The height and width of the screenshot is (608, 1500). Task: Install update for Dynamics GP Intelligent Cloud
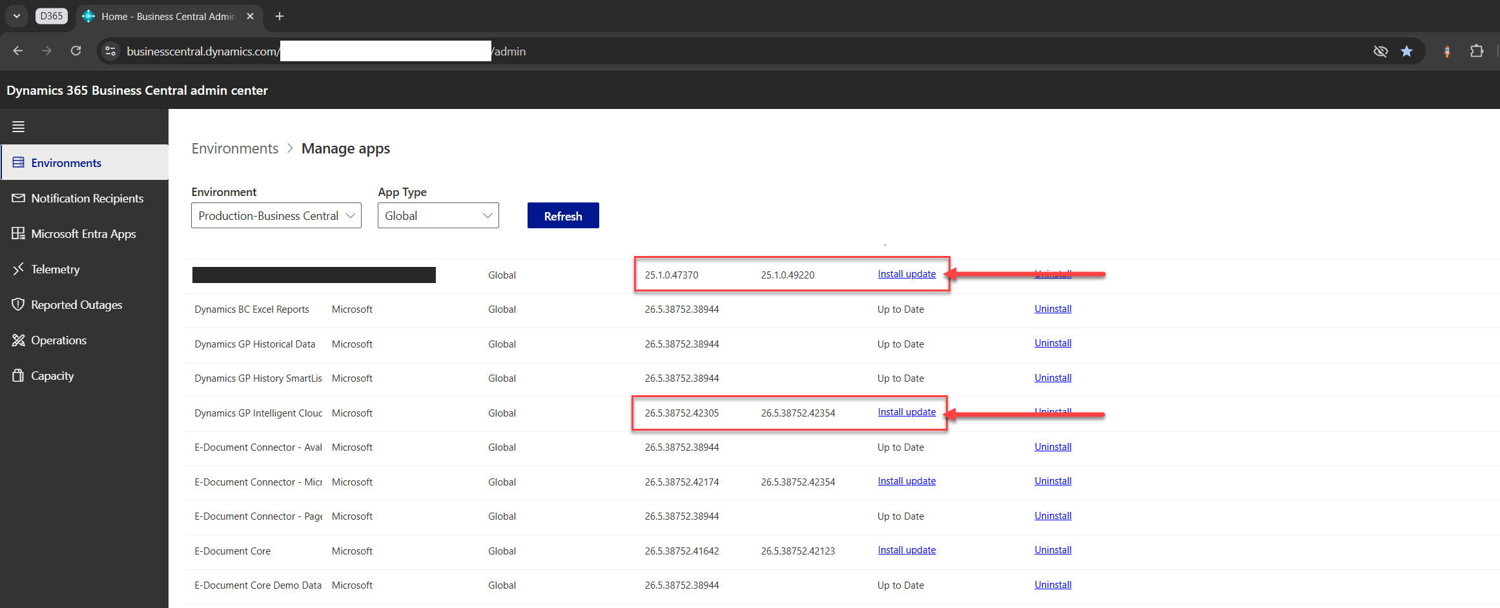coord(907,412)
